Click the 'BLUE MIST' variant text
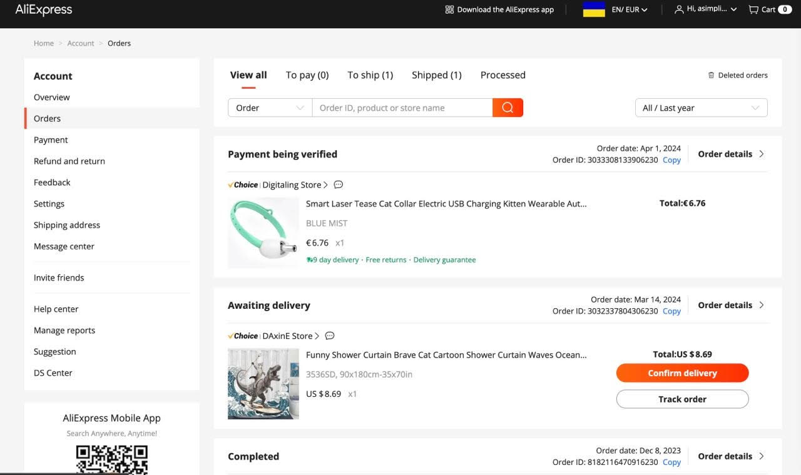801x475 pixels. pos(327,223)
